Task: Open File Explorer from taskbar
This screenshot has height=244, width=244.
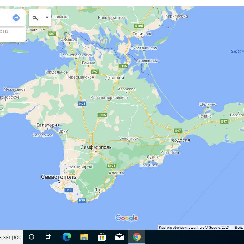Action: [84, 237]
